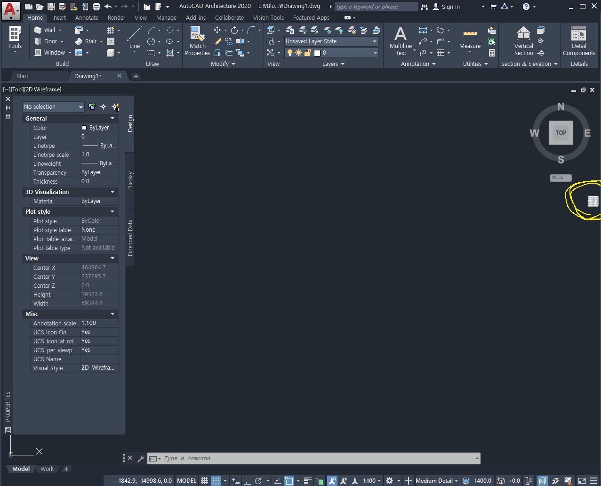Viewport: 601px width, 486px height.
Task: Collapse the General properties section
Action: (112, 119)
